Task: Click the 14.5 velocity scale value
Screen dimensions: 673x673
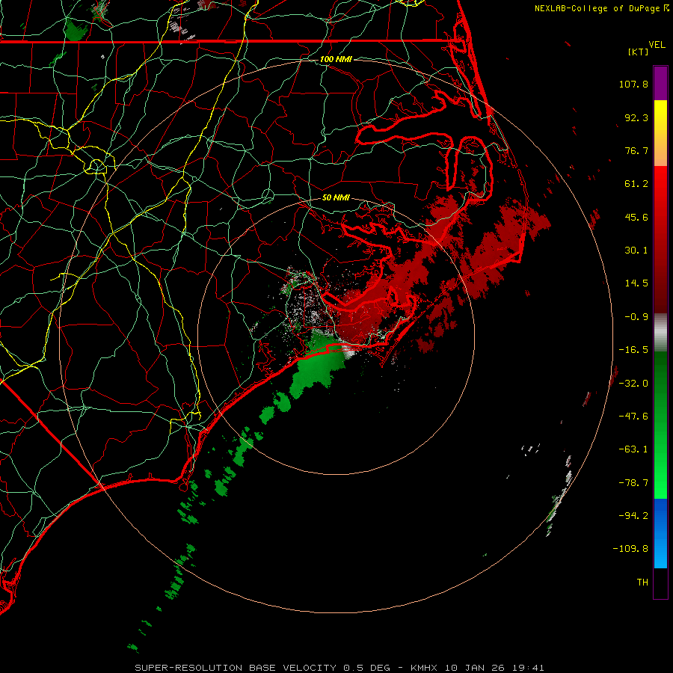Action: [x=636, y=283]
